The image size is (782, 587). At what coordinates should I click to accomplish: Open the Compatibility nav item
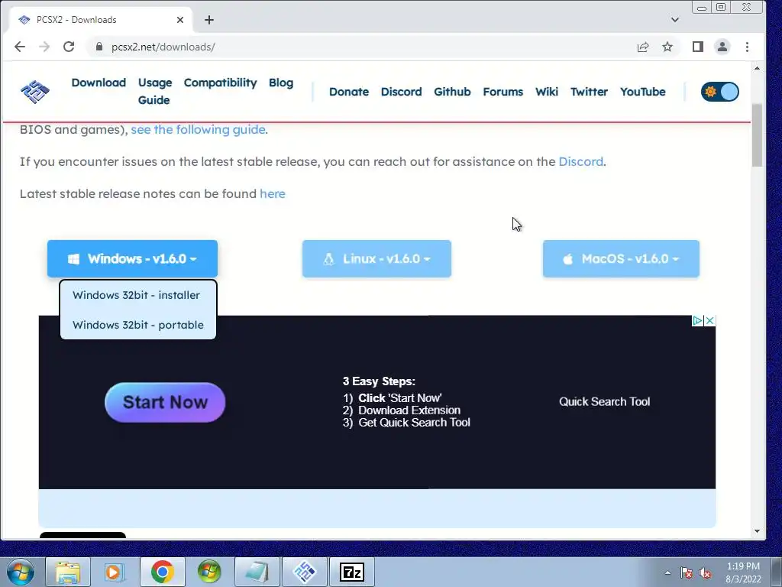coord(221,83)
